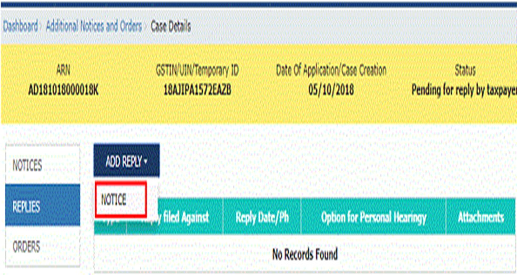Select the ARN number AD181018000018K

point(63,90)
